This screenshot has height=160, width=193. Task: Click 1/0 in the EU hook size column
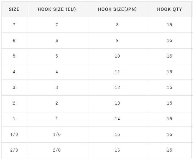pos(57,134)
